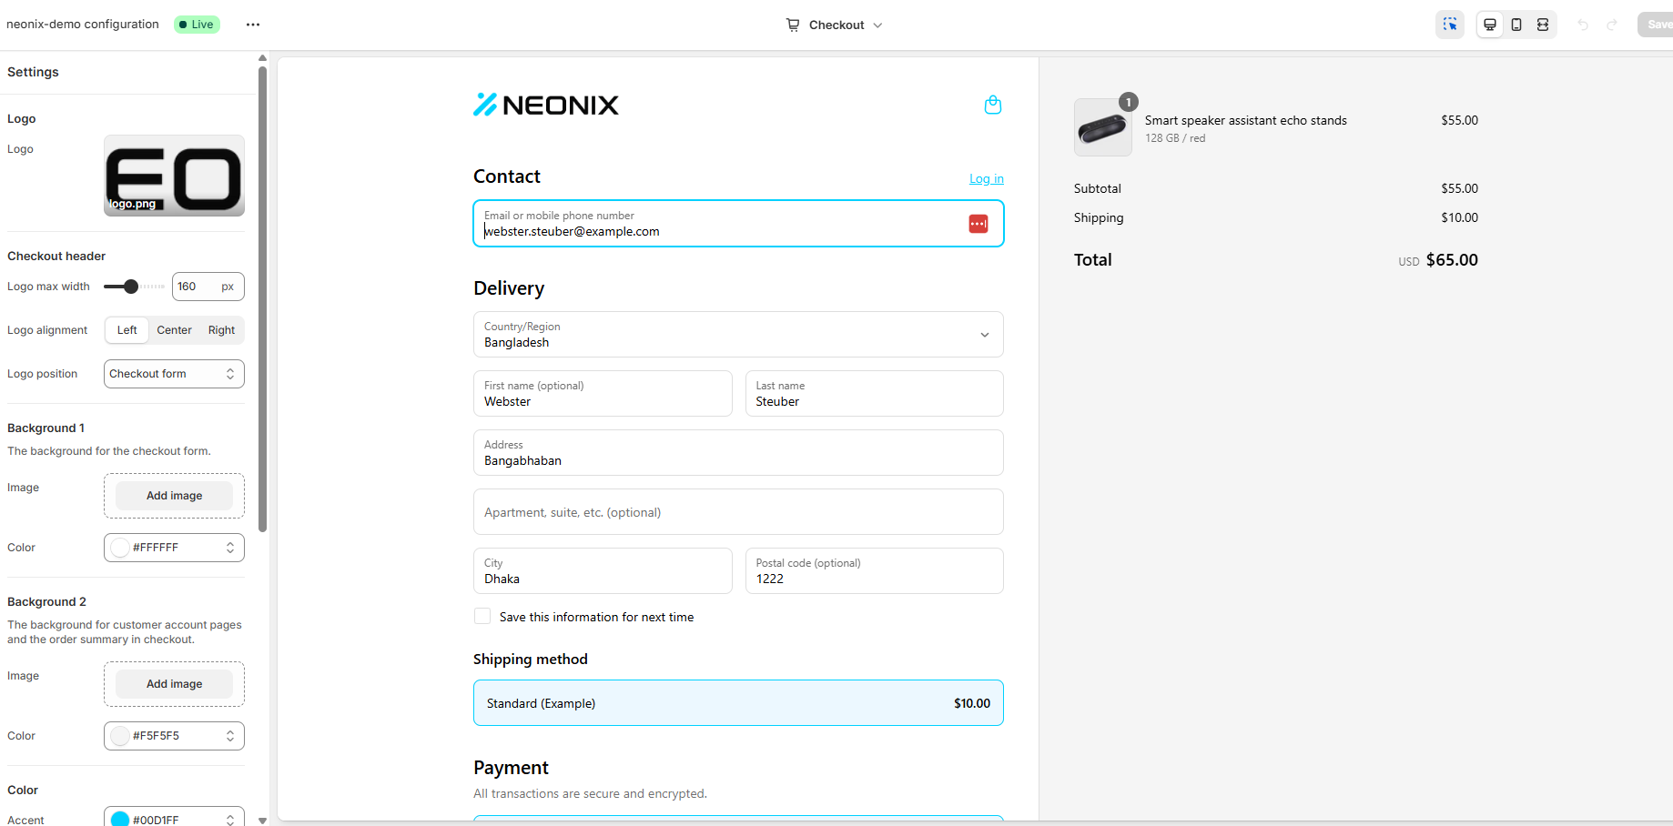Click the Email or mobile phone number field
Image resolution: width=1673 pixels, height=826 pixels.
(738, 224)
